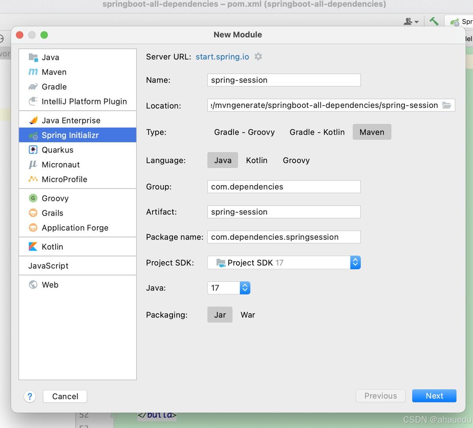Image resolution: width=473 pixels, height=428 pixels.
Task: Click the Group input field
Action: (284, 187)
